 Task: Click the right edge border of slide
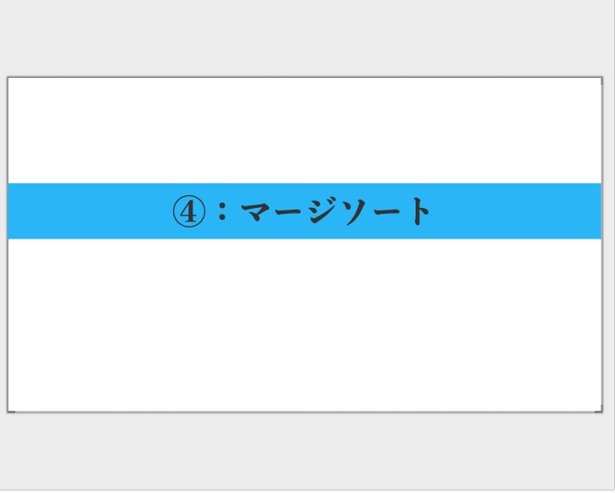[601, 244]
